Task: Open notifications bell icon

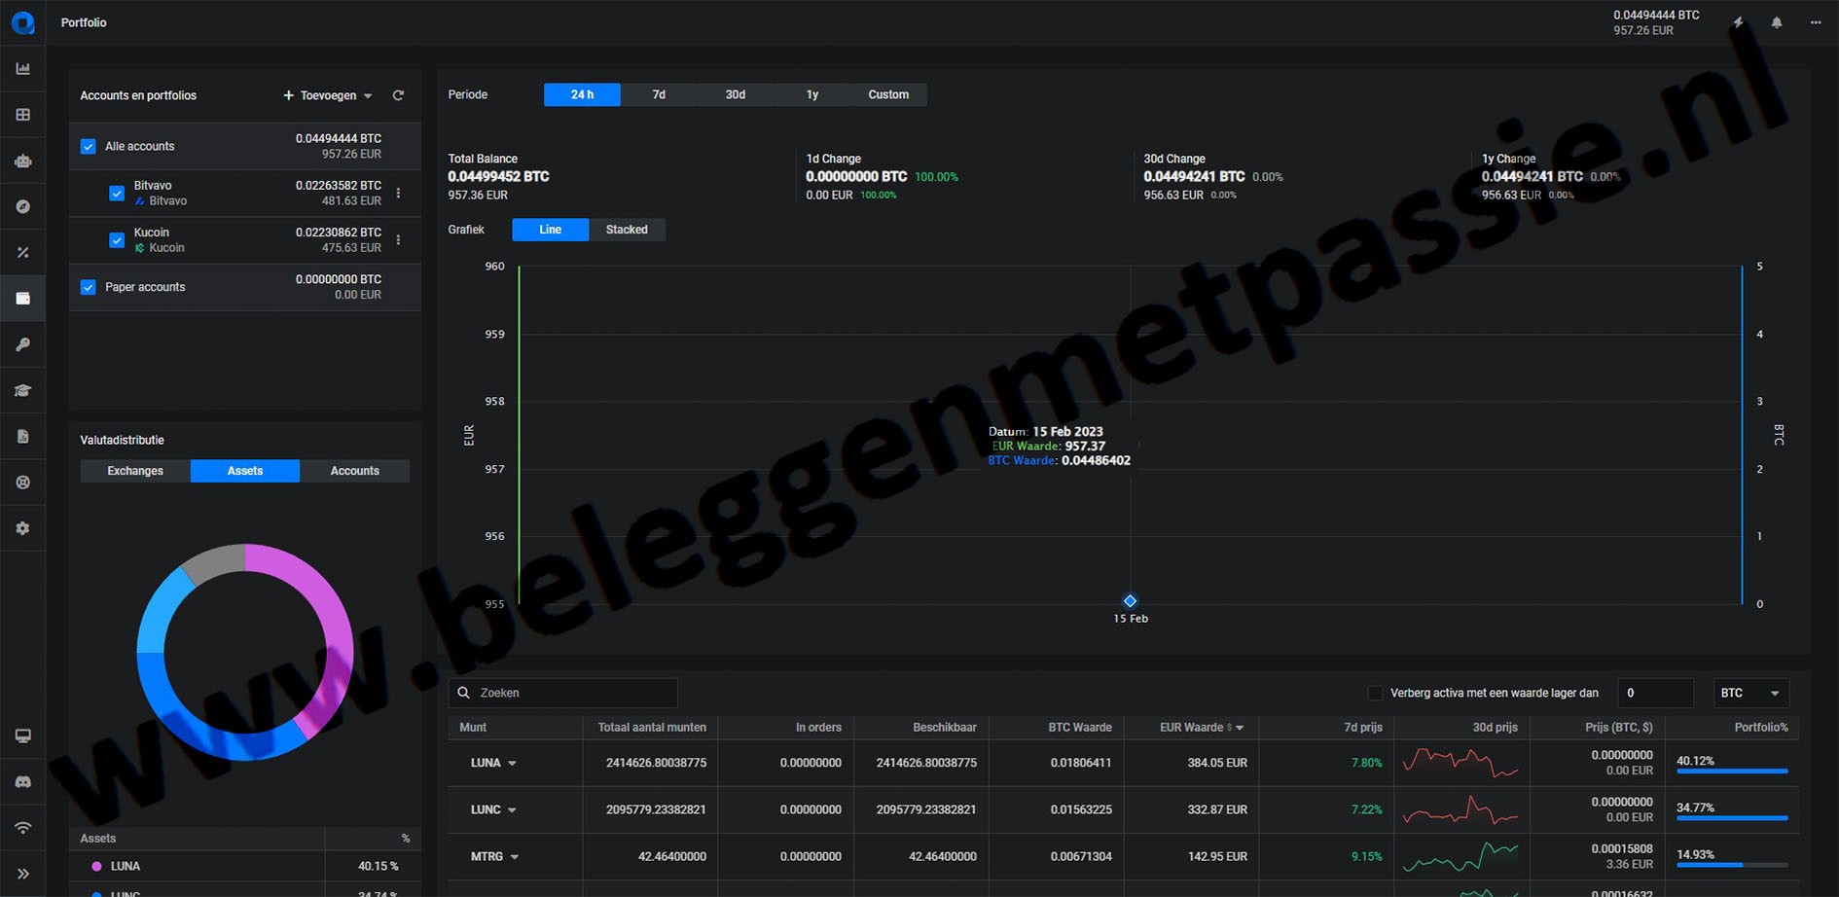Action: pos(1776,22)
